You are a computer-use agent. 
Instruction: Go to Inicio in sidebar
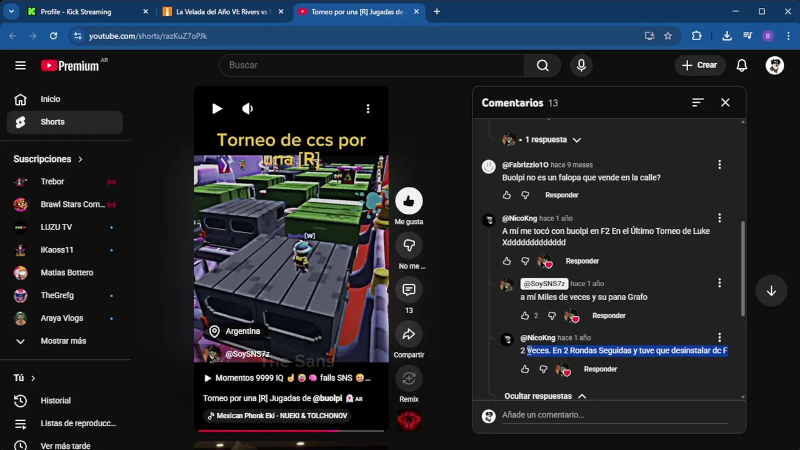[x=65, y=99]
